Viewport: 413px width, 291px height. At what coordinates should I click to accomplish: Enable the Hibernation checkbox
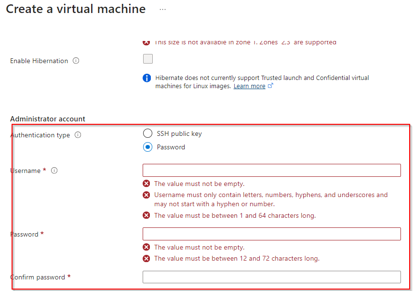click(x=148, y=59)
